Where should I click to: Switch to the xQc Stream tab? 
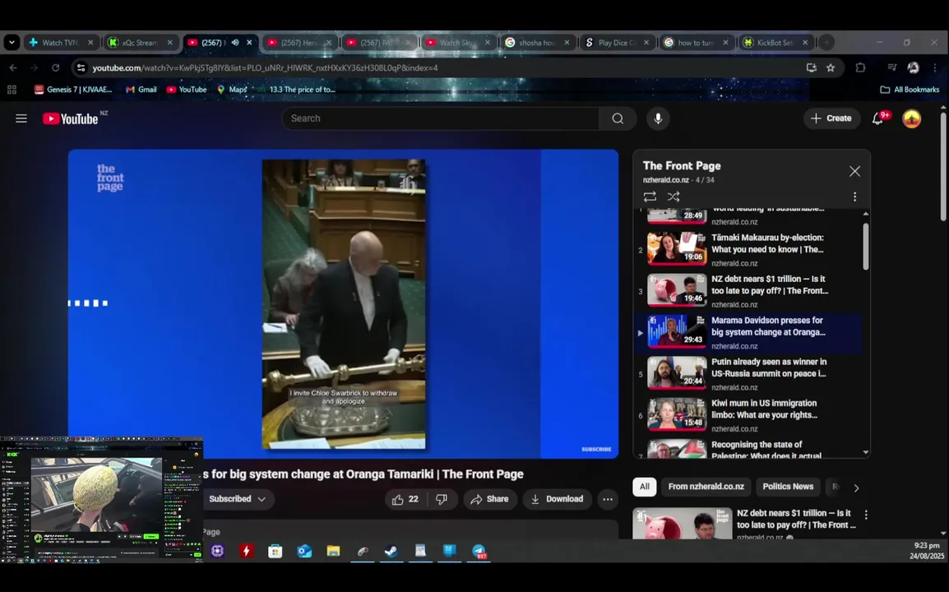pos(140,43)
